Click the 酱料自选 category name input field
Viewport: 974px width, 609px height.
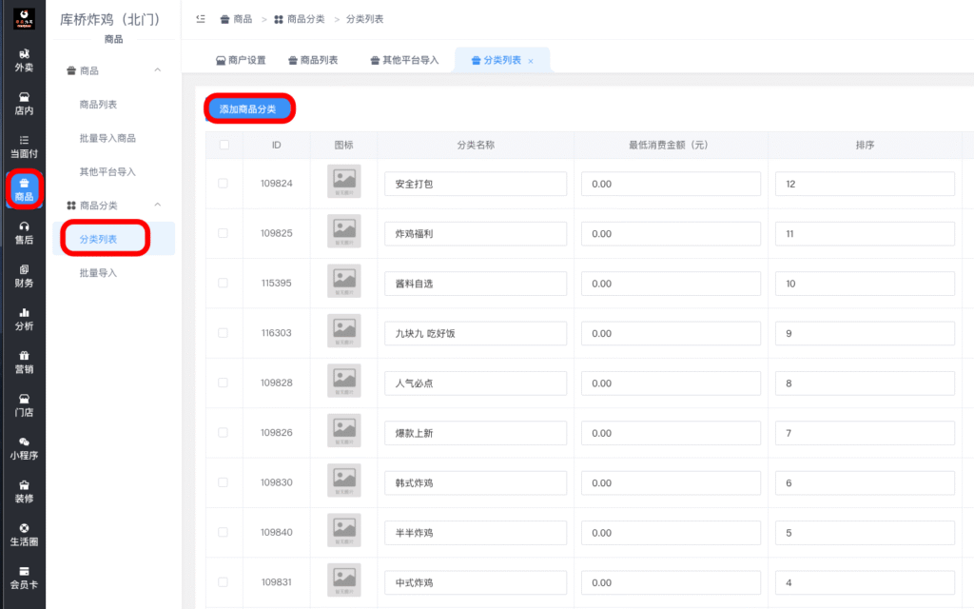(x=475, y=283)
